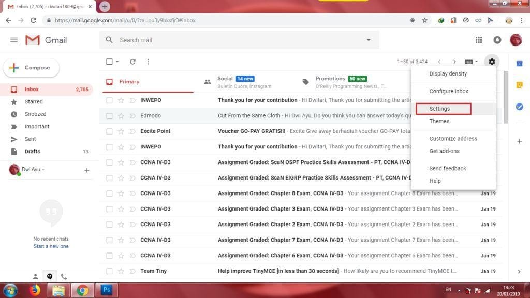Viewport: 530px width, 298px height.
Task: Open a new Chrome tab
Action: [105, 6]
